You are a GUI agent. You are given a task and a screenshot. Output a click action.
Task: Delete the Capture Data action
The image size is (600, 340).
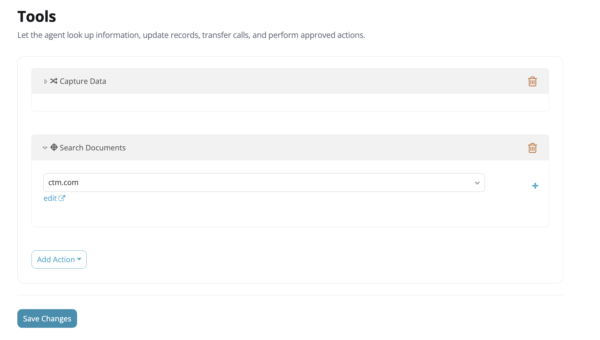point(532,81)
